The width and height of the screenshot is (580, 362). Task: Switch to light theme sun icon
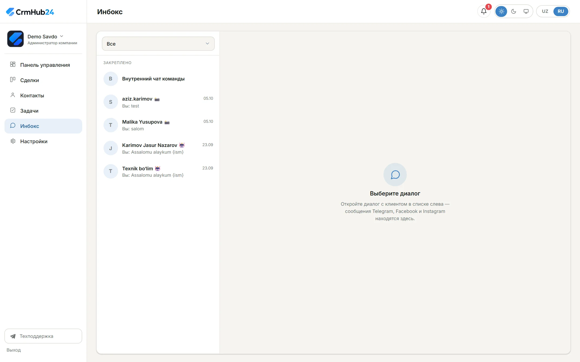click(x=501, y=11)
